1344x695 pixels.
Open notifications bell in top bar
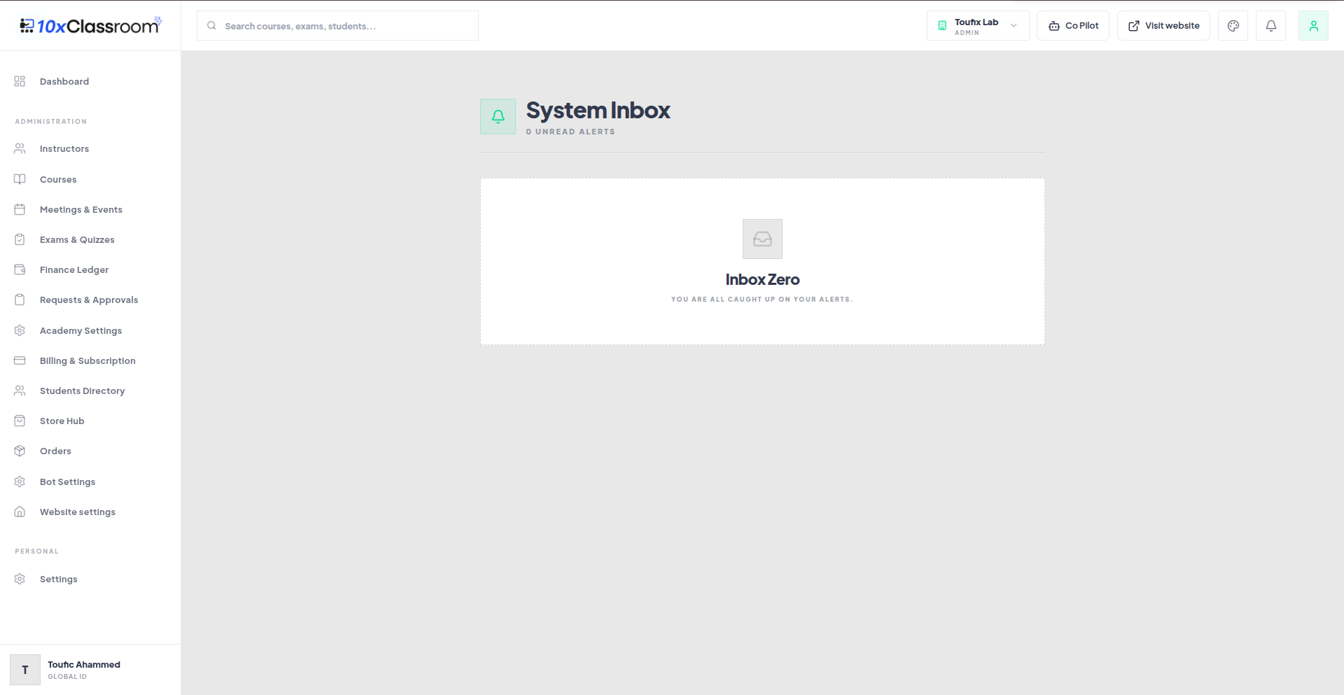click(x=1270, y=26)
